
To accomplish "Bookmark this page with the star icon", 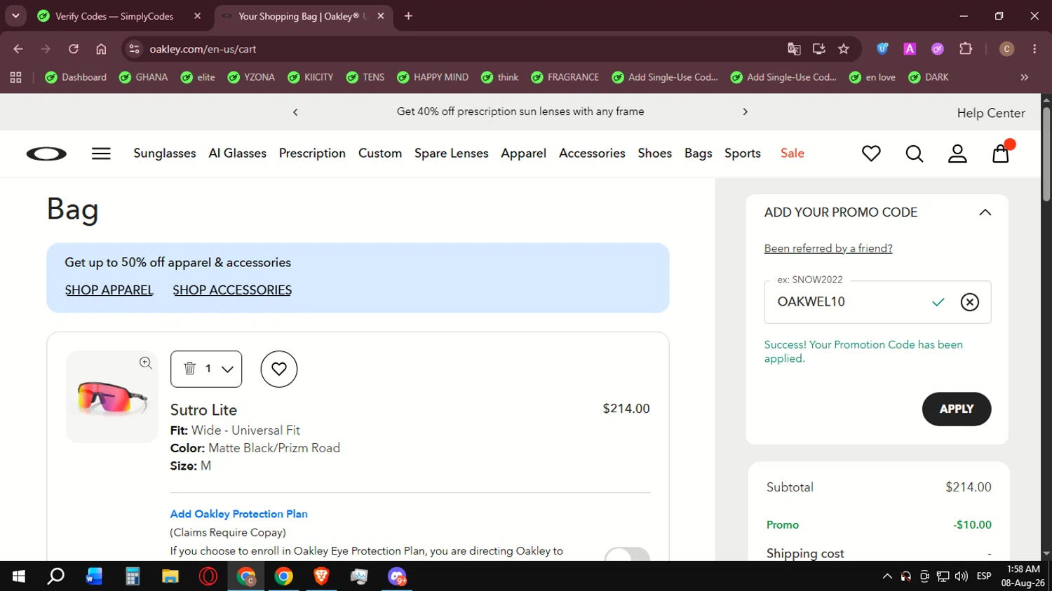I will point(844,49).
